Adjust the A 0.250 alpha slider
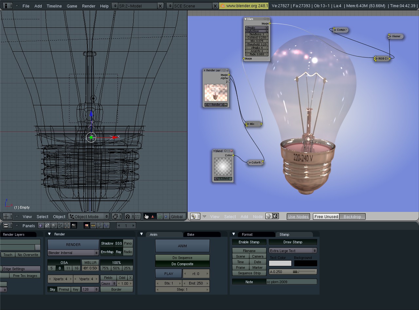This screenshot has height=310, width=419. (x=292, y=272)
